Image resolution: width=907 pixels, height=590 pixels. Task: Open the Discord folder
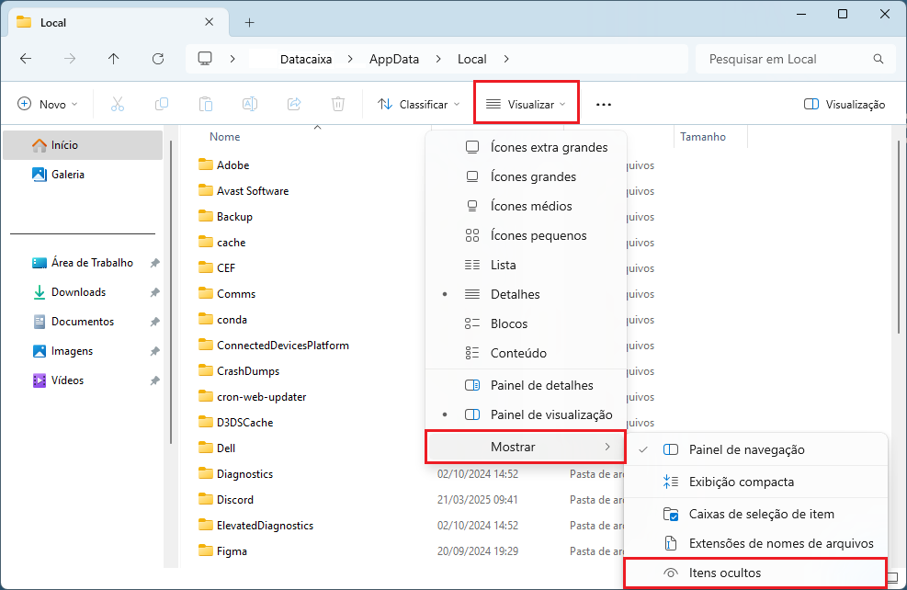coord(234,500)
